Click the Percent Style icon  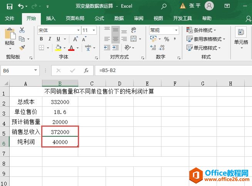[167, 39]
